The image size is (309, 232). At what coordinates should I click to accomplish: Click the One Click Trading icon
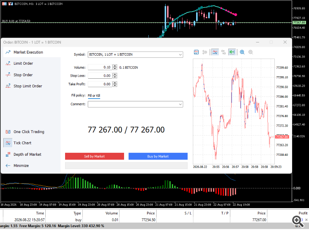[x=8, y=132]
